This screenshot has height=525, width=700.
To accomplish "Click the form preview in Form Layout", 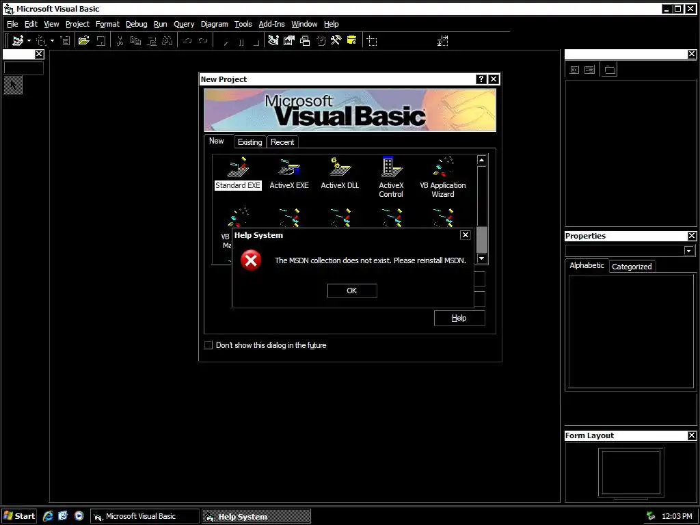I will (631, 473).
